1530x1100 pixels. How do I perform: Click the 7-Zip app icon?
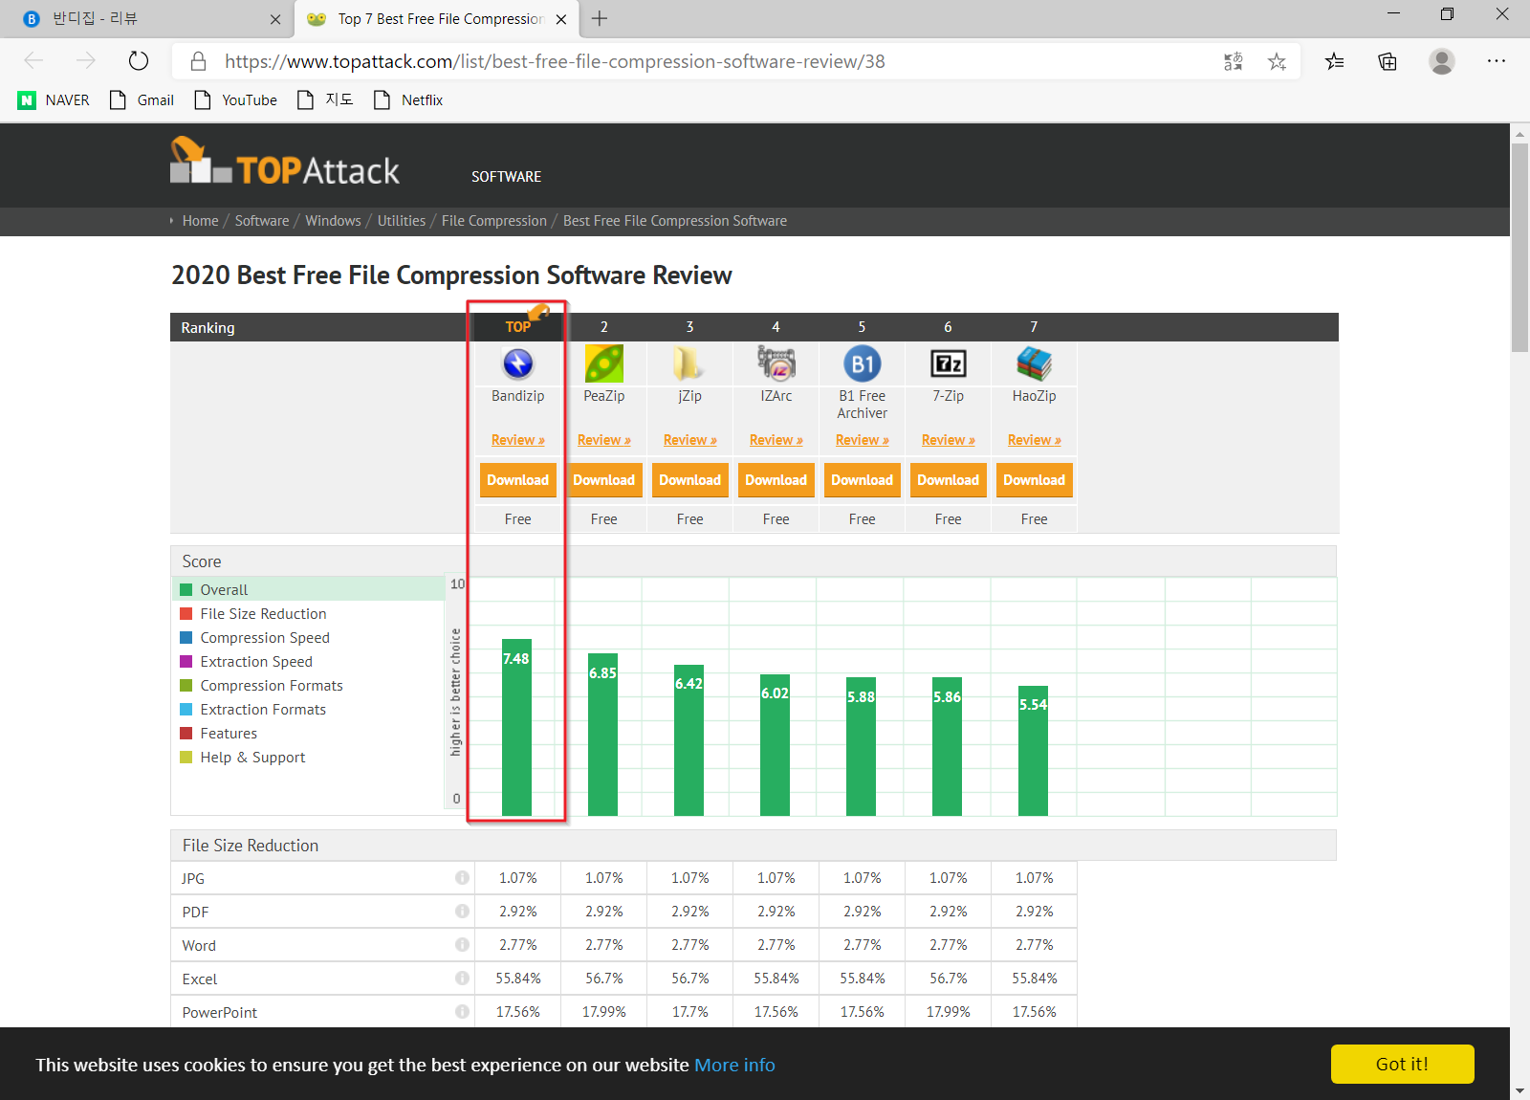949,363
